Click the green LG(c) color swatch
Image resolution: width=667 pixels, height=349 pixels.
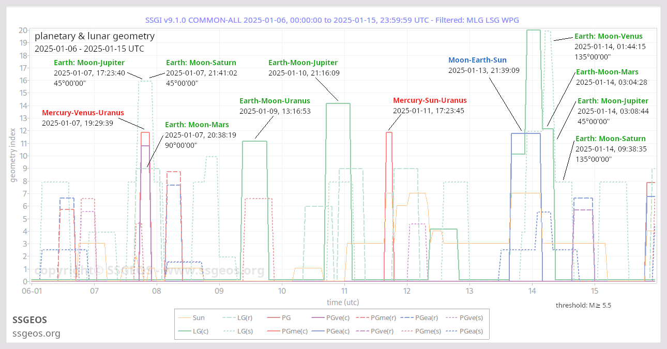(184, 331)
